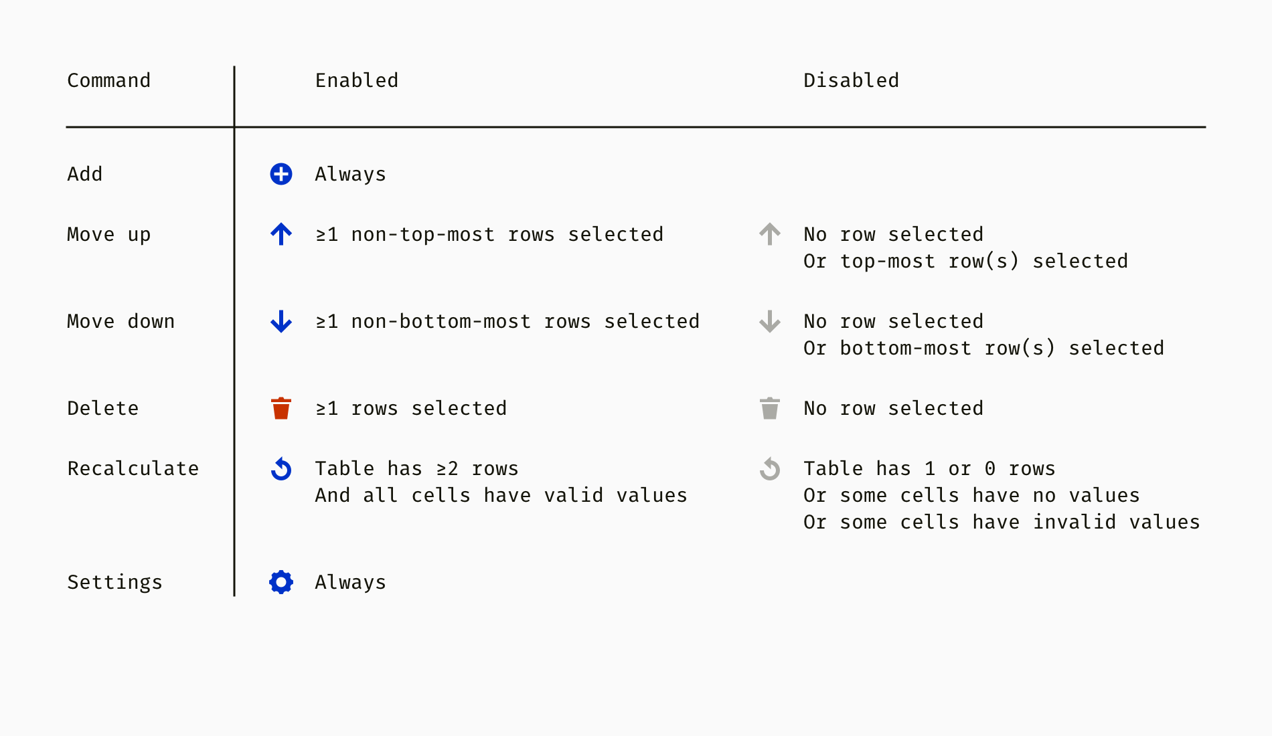Click the disabled gray Recalculate icon
1272x736 pixels.
pos(770,468)
